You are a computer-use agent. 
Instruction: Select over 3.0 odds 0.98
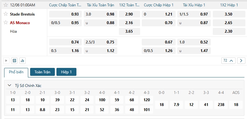click(100, 14)
